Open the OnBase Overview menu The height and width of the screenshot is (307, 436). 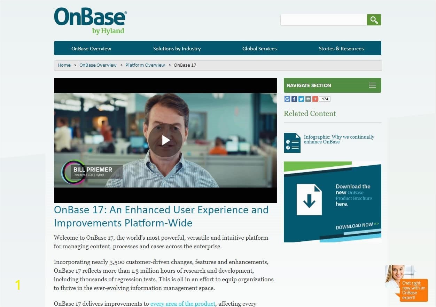pos(91,49)
